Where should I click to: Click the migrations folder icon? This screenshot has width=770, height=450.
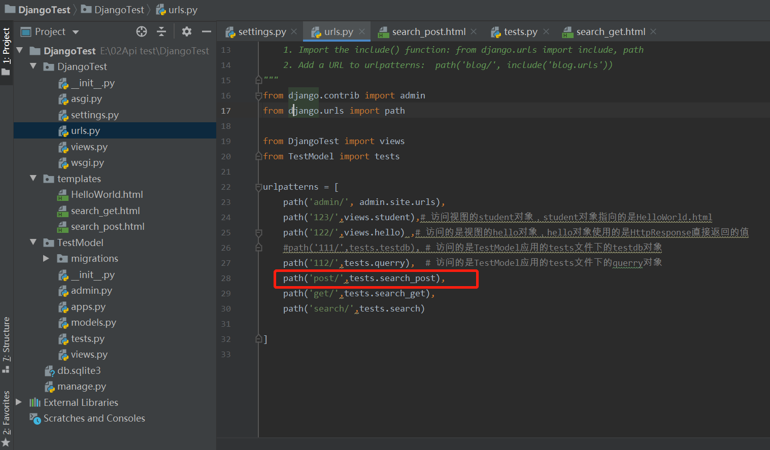click(x=62, y=258)
